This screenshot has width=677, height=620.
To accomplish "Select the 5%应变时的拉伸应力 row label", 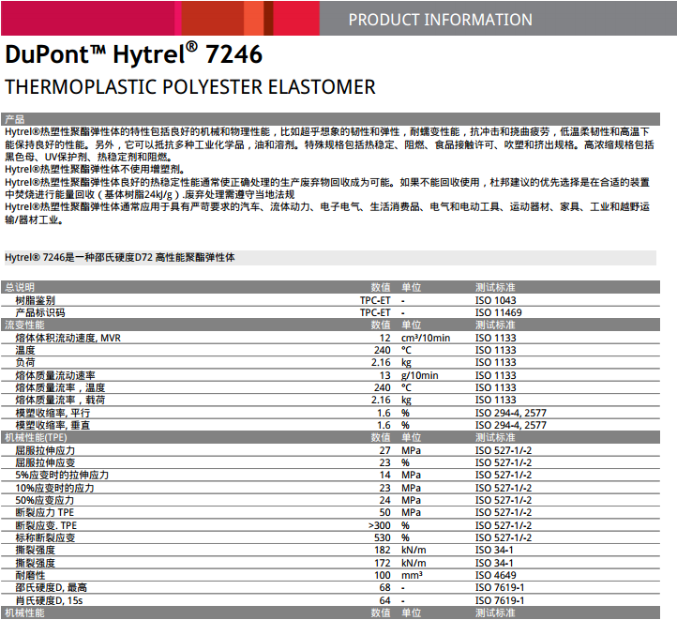I will coord(62,476).
